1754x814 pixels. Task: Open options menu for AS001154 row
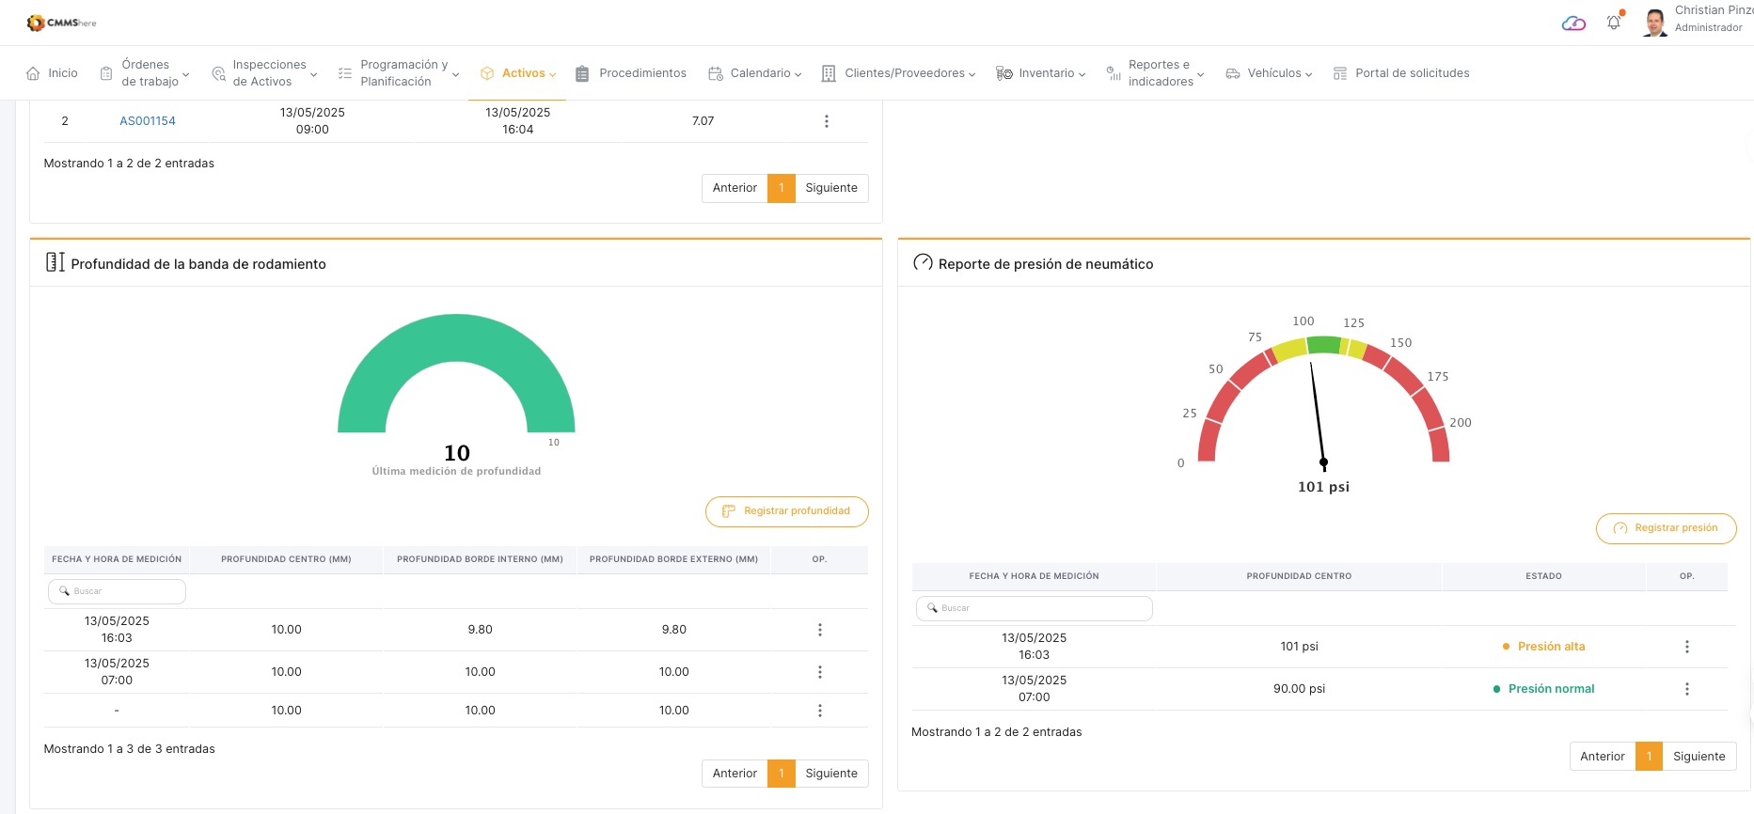(826, 121)
